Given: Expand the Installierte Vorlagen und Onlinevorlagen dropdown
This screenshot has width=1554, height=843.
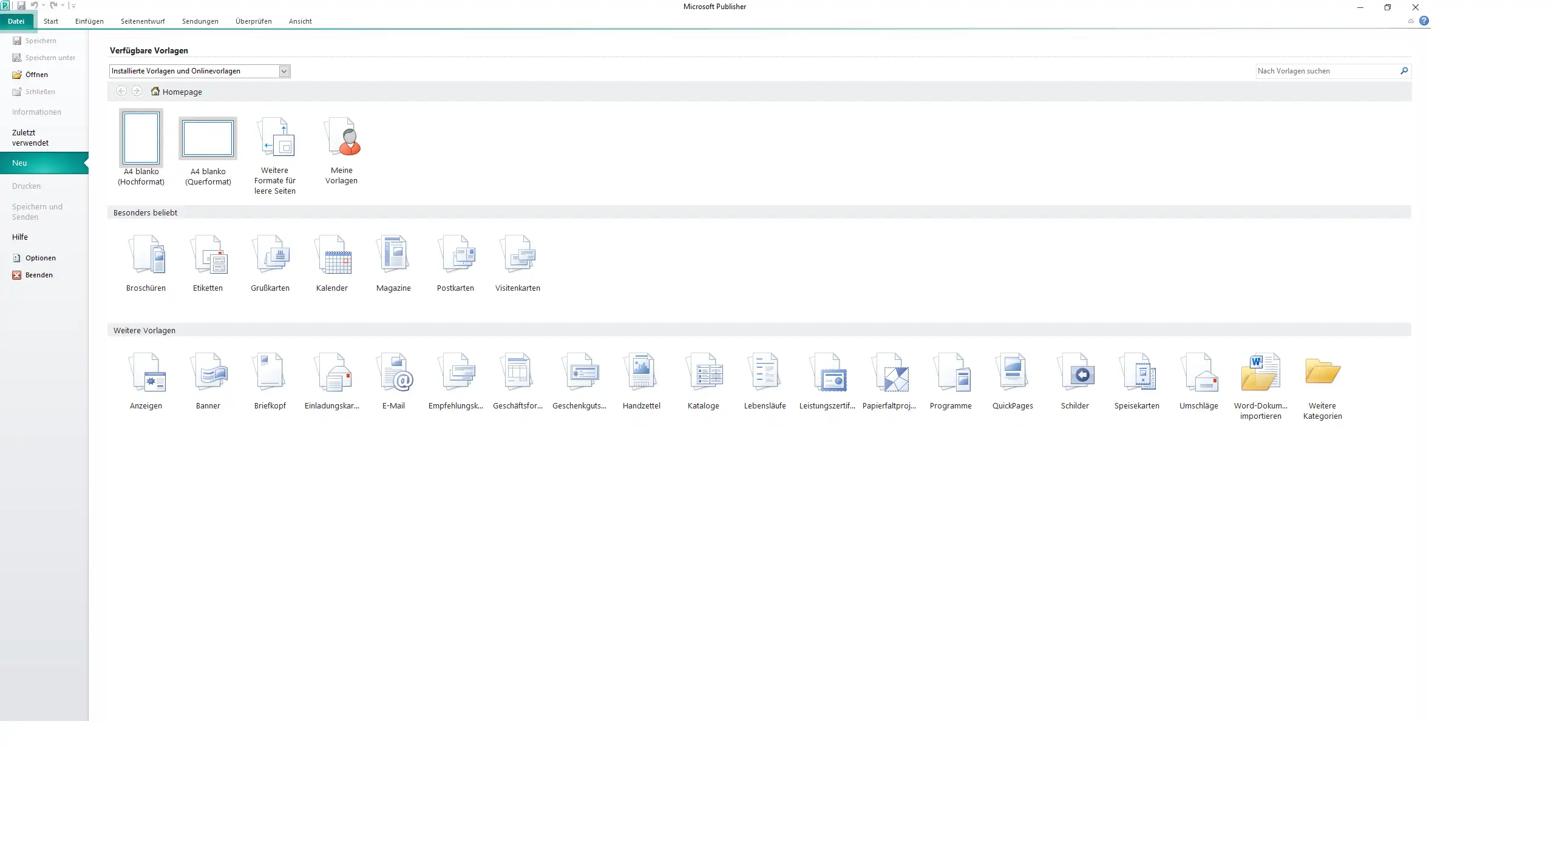Looking at the screenshot, I should coord(284,71).
